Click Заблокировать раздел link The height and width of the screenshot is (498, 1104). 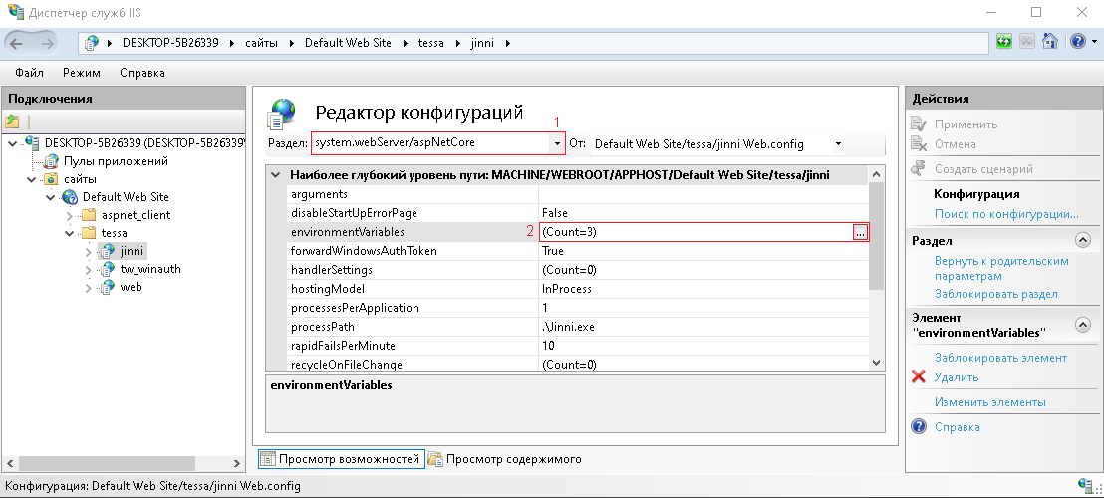[x=995, y=294]
